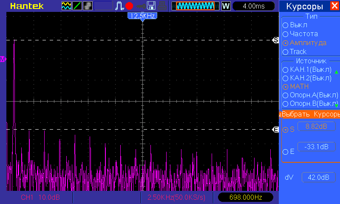
Task: Click the waveform memory overview bar
Action: tap(195, 6)
